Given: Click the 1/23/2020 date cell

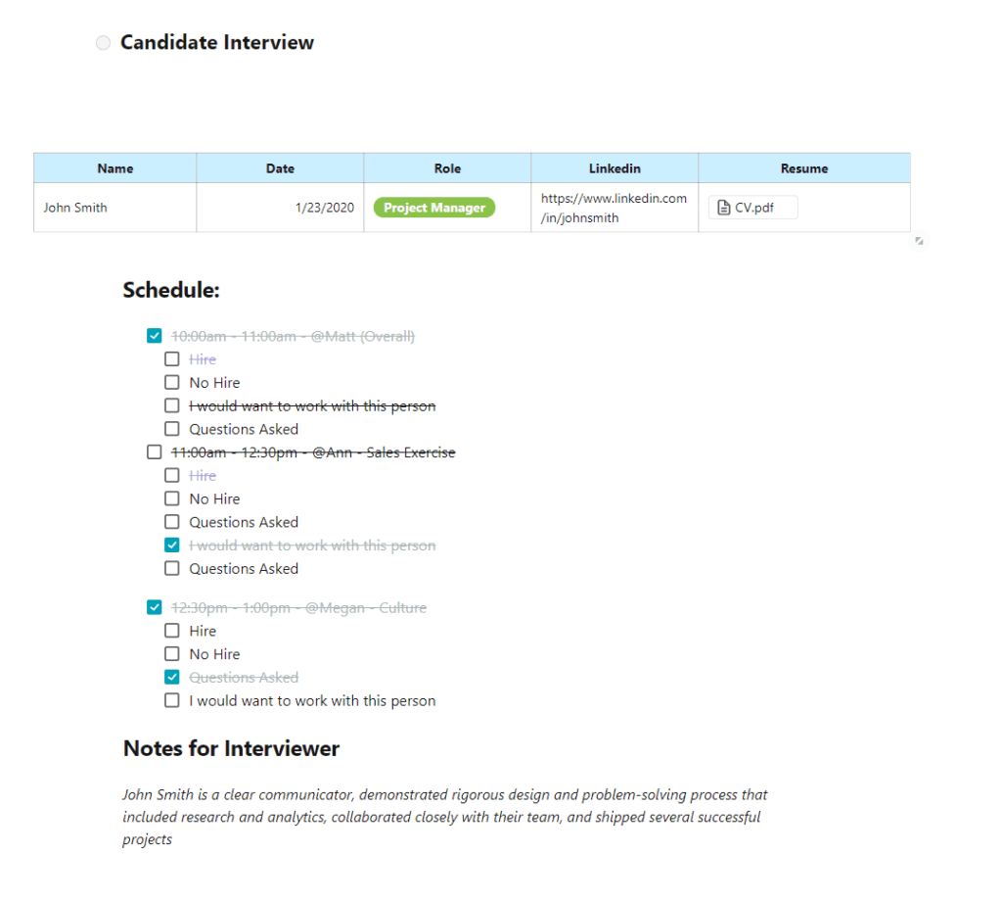Looking at the screenshot, I should [280, 208].
